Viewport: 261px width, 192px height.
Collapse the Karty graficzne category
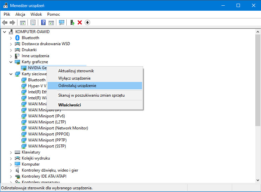coord(11,62)
